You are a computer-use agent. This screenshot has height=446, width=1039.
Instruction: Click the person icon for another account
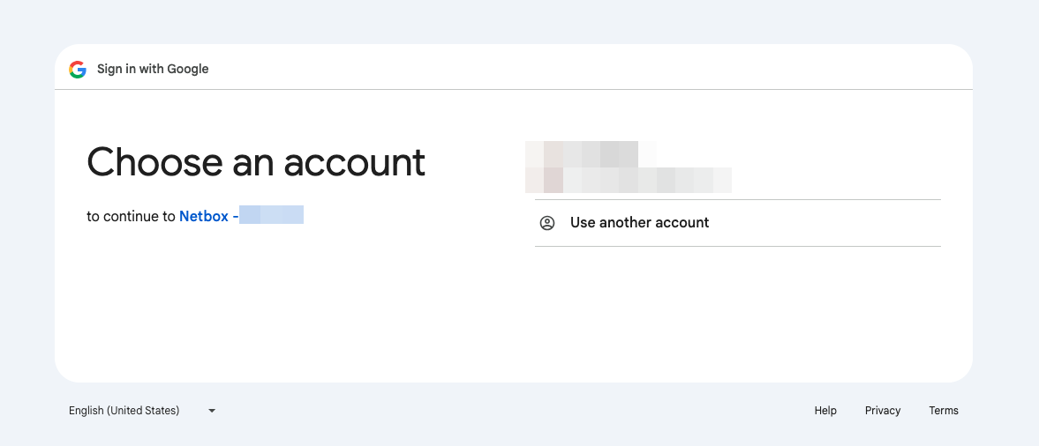(x=547, y=223)
